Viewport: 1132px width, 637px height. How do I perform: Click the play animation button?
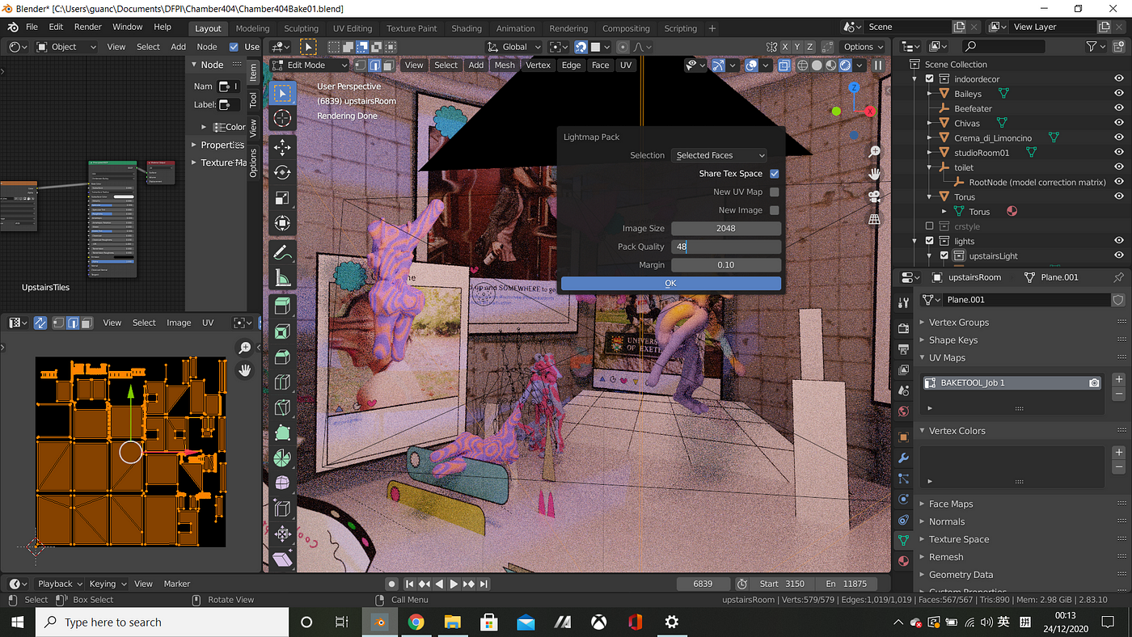[454, 584]
